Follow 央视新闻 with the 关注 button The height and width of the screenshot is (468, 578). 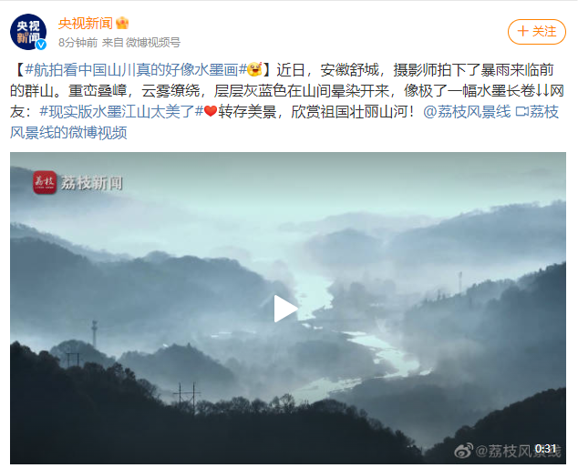coord(537,32)
